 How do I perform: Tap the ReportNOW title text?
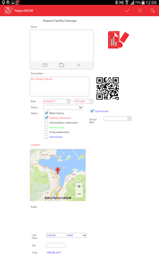coord(24,11)
